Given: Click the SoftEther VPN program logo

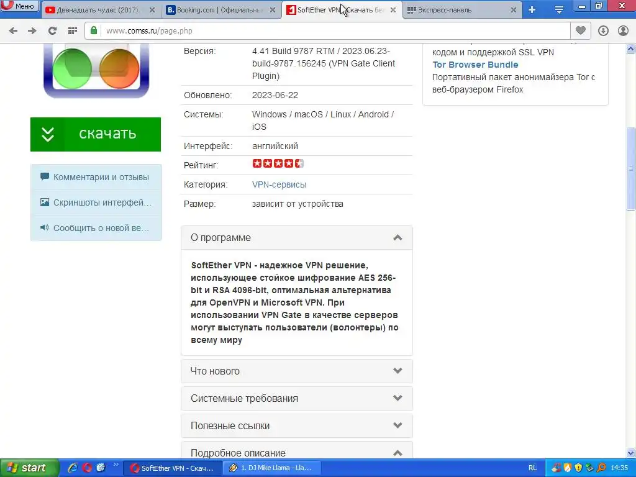Looking at the screenshot, I should (96, 70).
